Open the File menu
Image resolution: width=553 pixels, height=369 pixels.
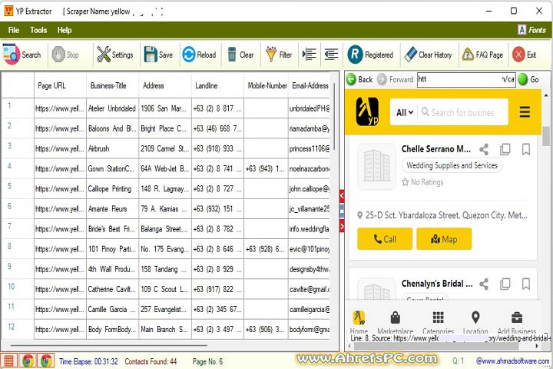click(x=14, y=30)
